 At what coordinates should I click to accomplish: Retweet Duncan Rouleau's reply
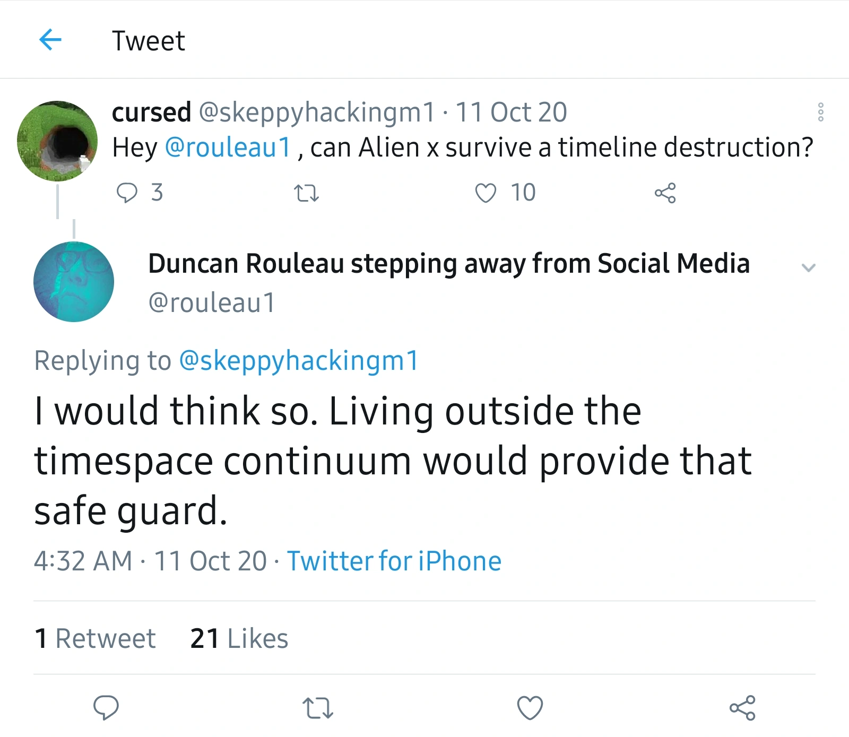[x=317, y=708]
